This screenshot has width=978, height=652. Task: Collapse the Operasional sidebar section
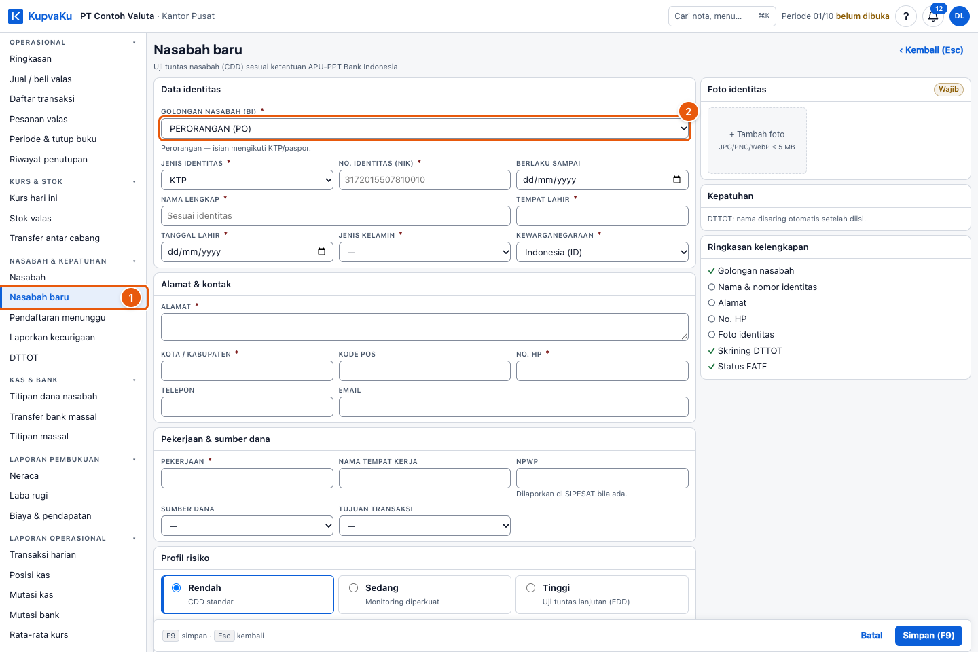(x=73, y=43)
